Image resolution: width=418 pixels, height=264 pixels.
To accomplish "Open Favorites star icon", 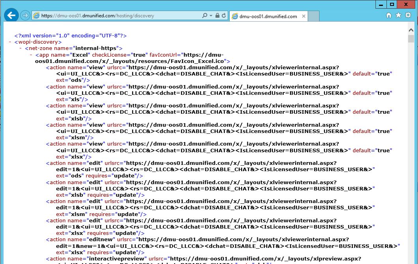I will 398,15.
